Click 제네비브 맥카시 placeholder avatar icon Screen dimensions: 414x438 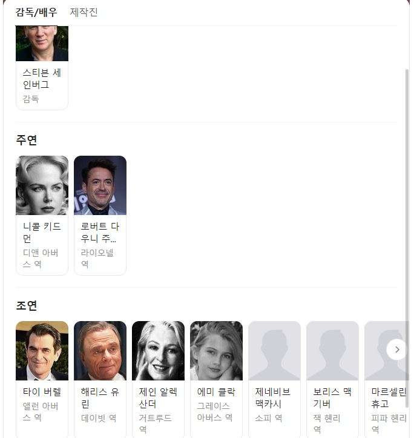[274, 351]
